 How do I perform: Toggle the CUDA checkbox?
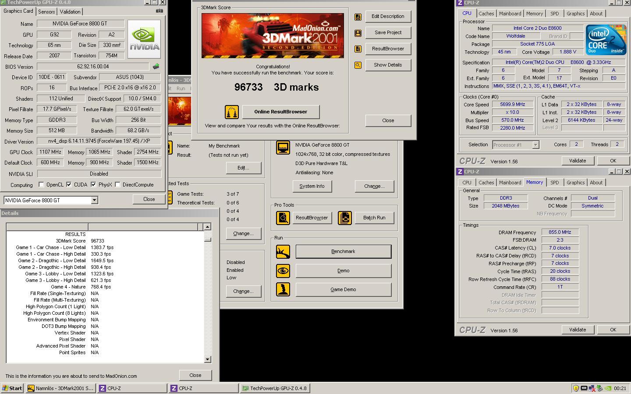click(x=69, y=185)
